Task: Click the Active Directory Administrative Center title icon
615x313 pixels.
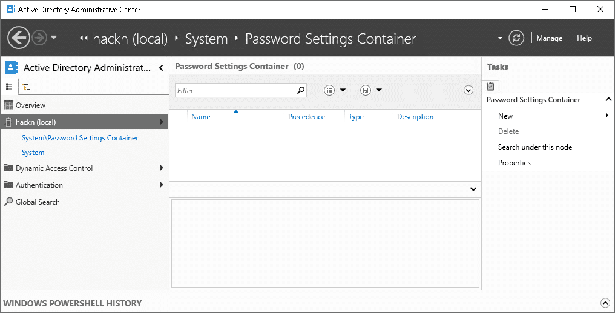Action: [x=10, y=9]
